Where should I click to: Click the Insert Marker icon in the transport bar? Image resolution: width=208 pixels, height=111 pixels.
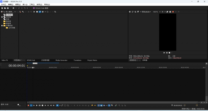coord(92,106)
